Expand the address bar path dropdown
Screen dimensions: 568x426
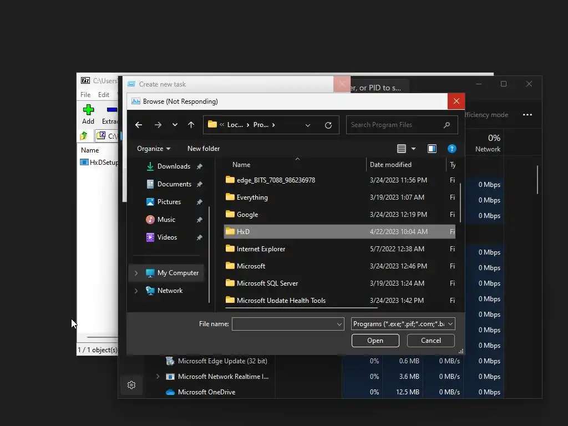pos(307,125)
